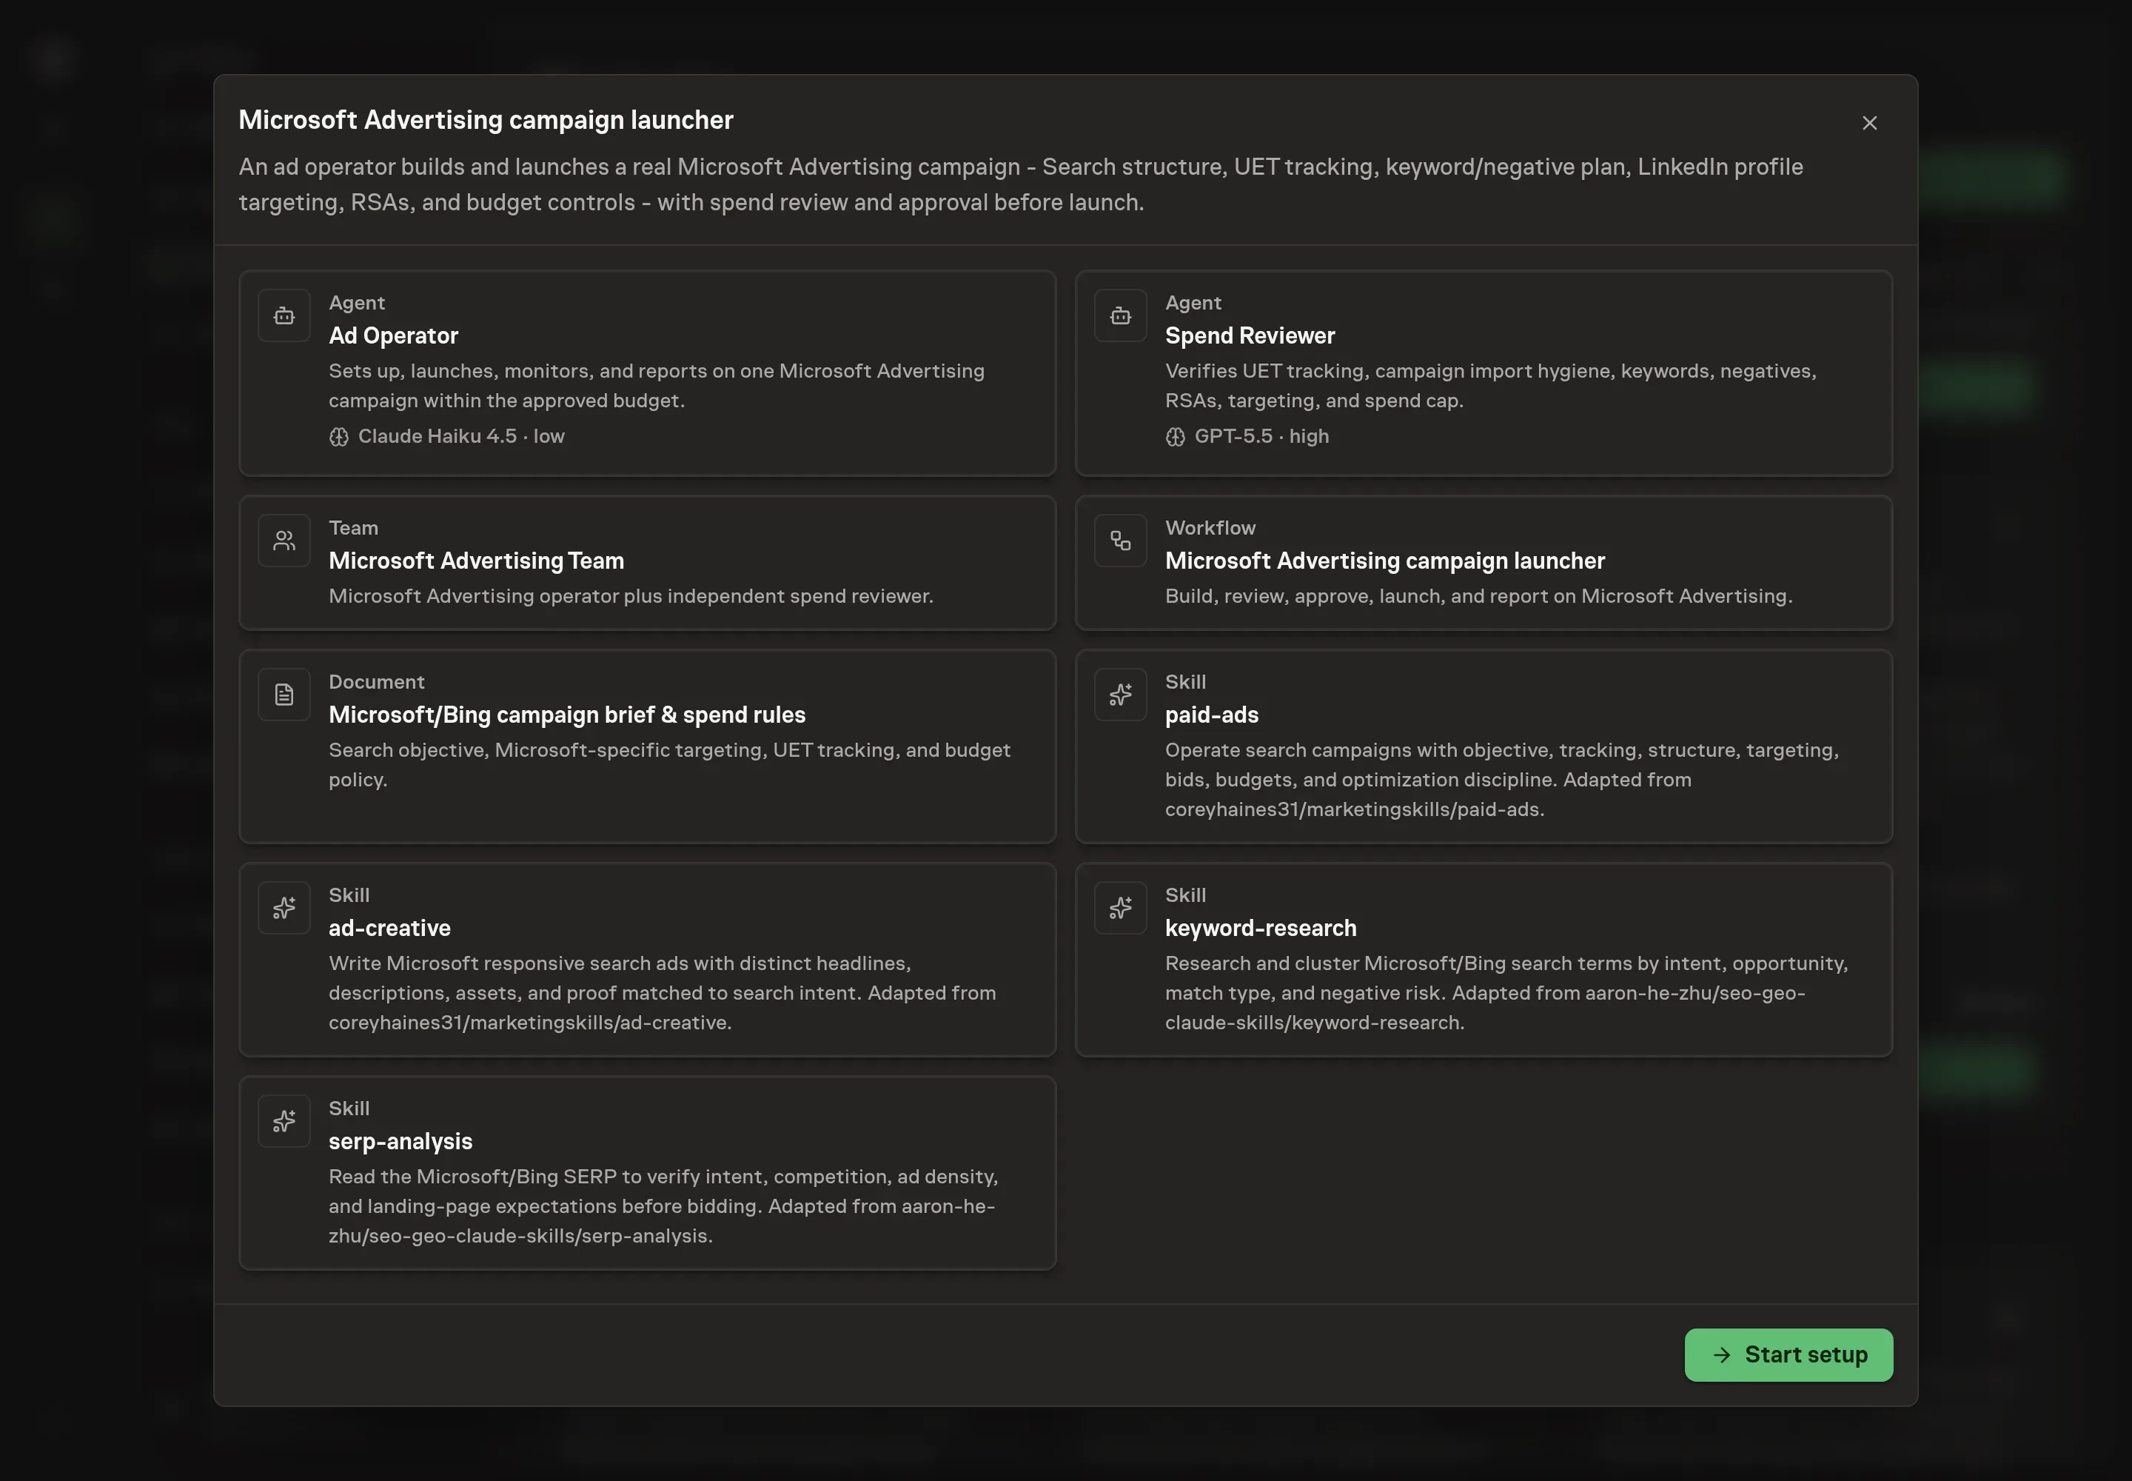The height and width of the screenshot is (1481, 2132).
Task: Select the paid-ads skill name
Action: 1212,715
